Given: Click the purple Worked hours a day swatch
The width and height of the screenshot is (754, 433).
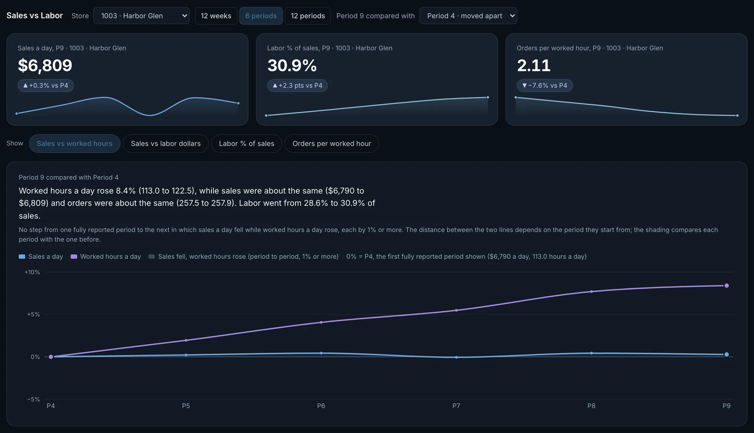Looking at the screenshot, I should click(x=74, y=257).
